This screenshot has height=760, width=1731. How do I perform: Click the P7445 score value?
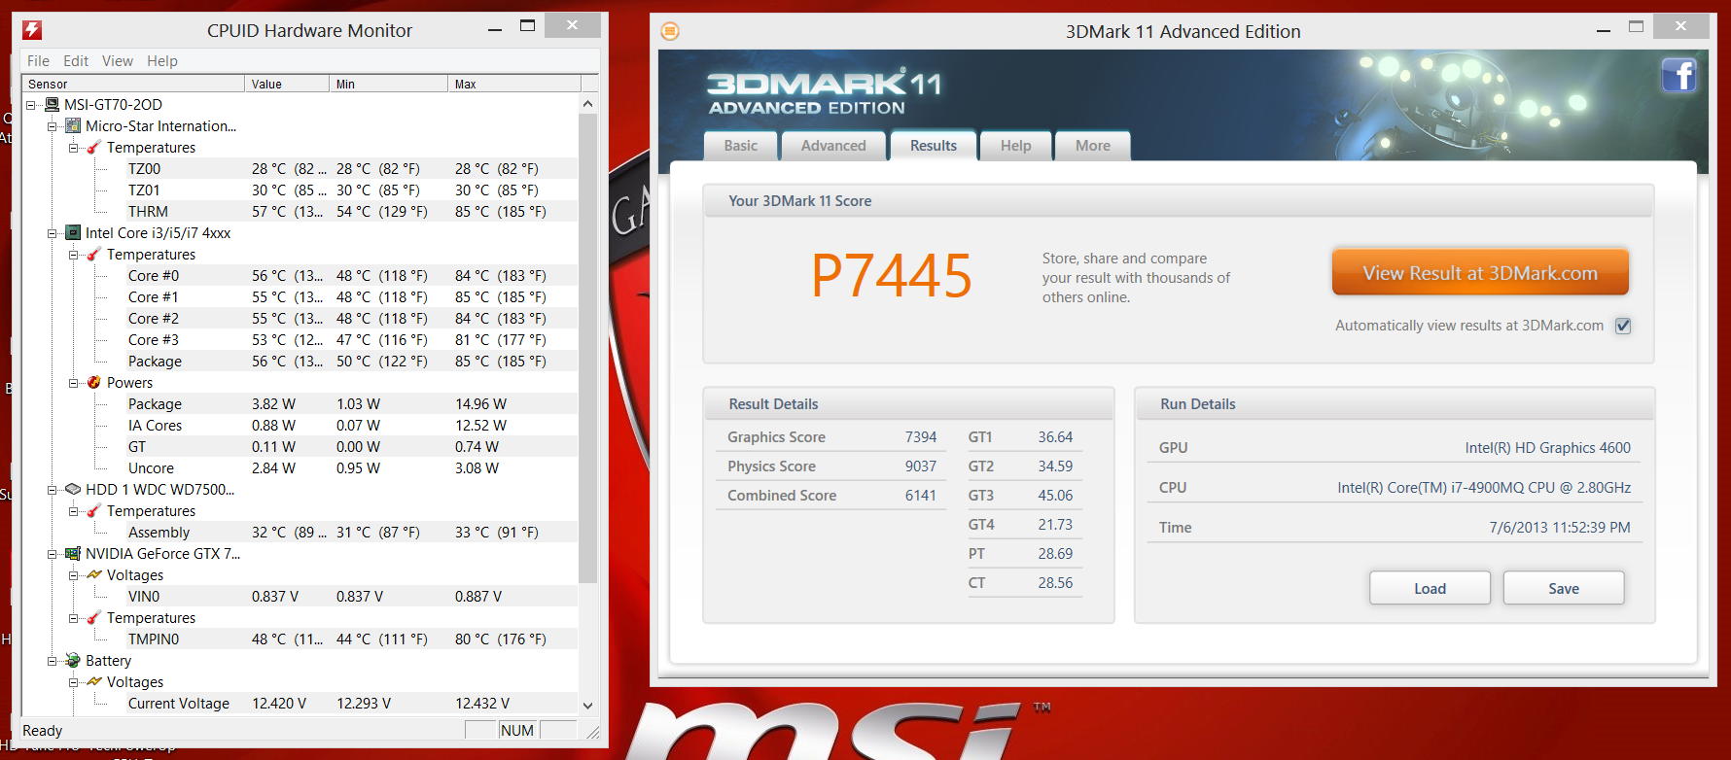pos(891,275)
